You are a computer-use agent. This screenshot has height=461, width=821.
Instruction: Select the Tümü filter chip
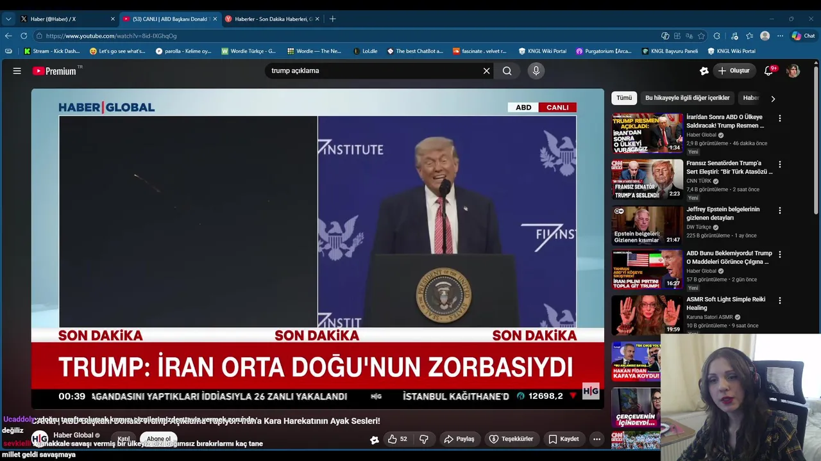pos(624,98)
